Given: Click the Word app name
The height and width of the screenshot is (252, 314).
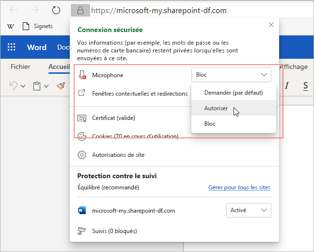Looking at the screenshot, I should 37,48.
